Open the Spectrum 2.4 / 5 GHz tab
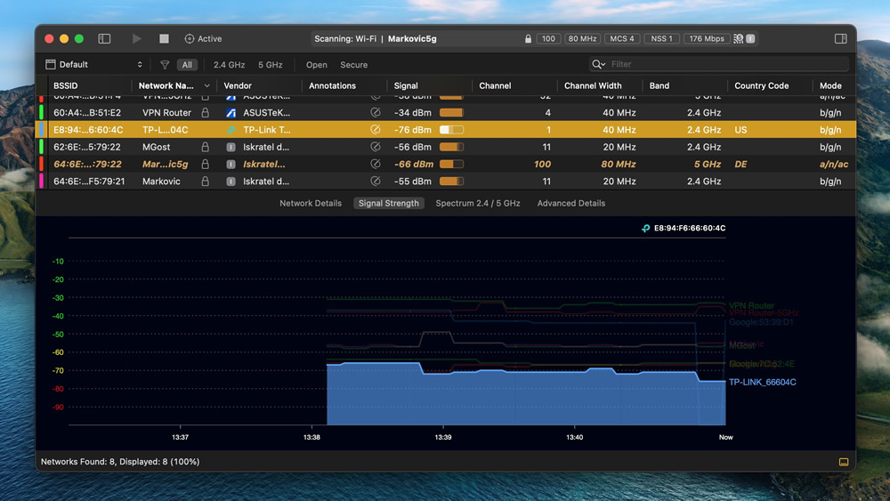The width and height of the screenshot is (890, 501). [478, 203]
